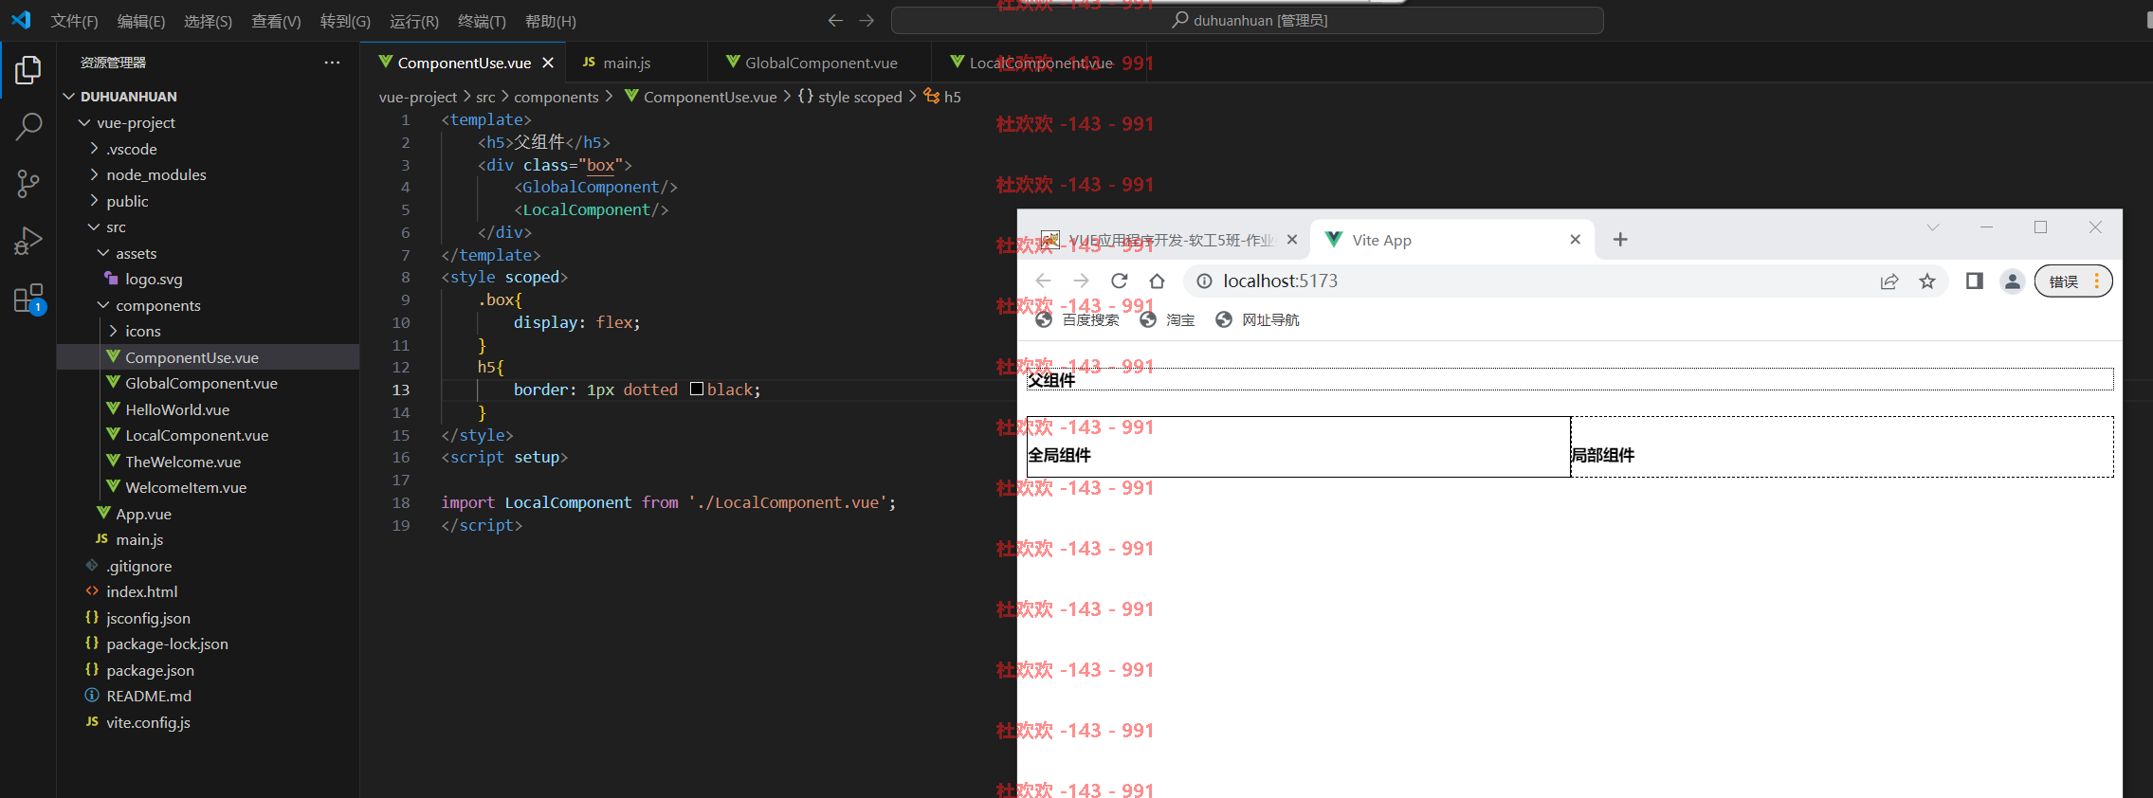The width and height of the screenshot is (2153, 798).
Task: Open Run and Debug view
Action: pyautogui.click(x=28, y=241)
